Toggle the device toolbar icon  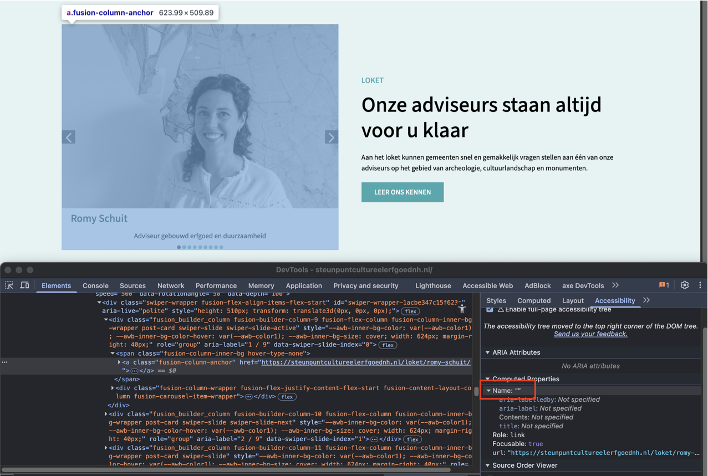(25, 285)
